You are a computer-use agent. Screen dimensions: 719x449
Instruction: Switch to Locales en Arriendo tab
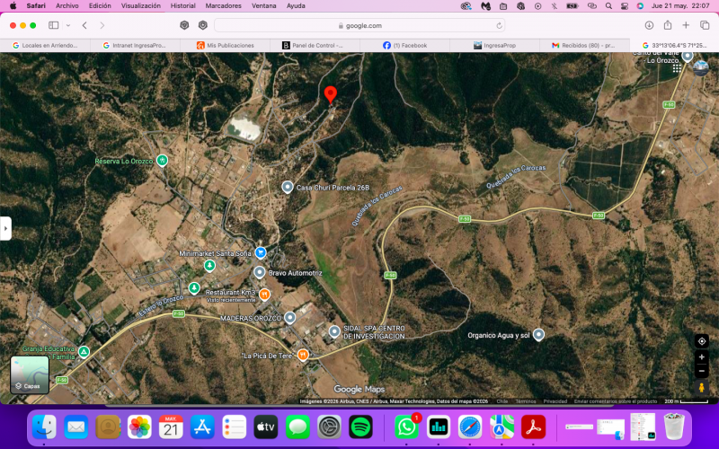(46, 46)
